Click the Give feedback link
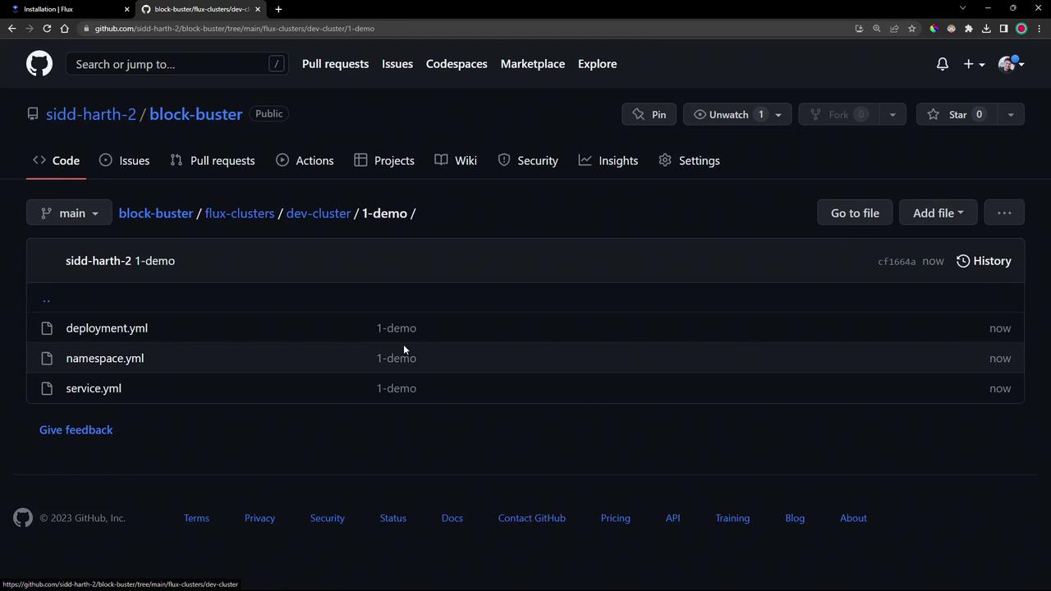 point(76,430)
